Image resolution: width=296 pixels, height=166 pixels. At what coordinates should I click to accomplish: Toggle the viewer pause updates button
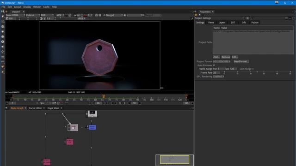pos(100,15)
